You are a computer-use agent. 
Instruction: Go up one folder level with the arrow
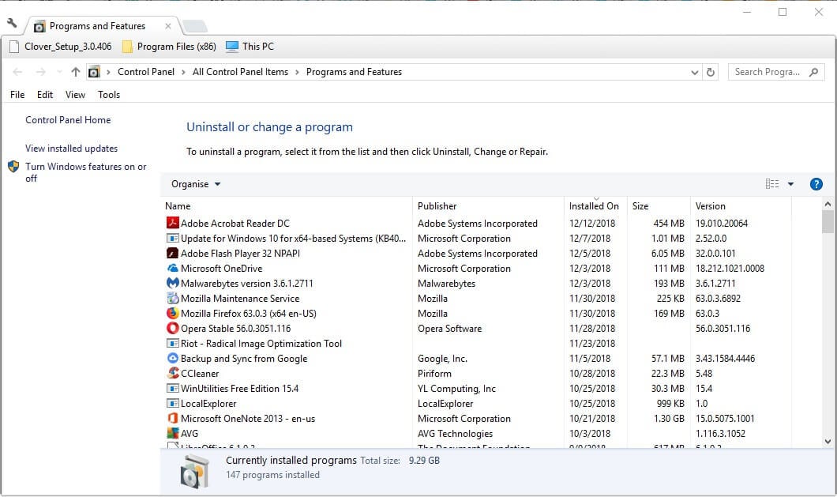[76, 72]
